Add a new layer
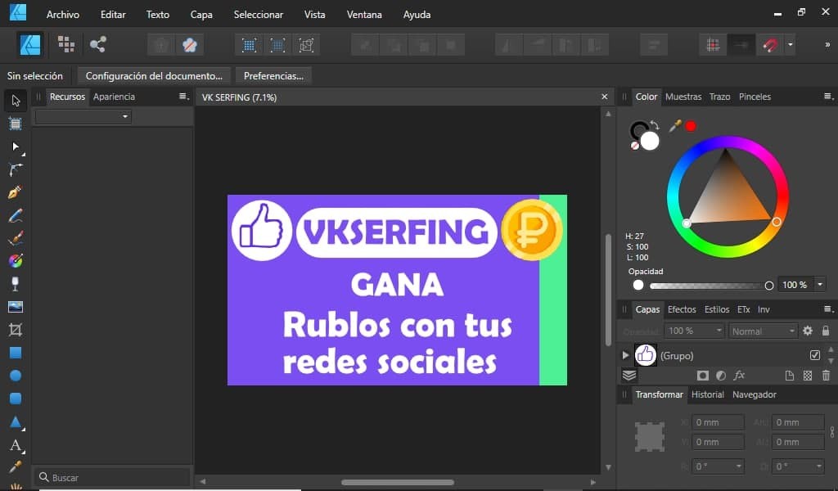The height and width of the screenshot is (491, 838). coord(790,376)
